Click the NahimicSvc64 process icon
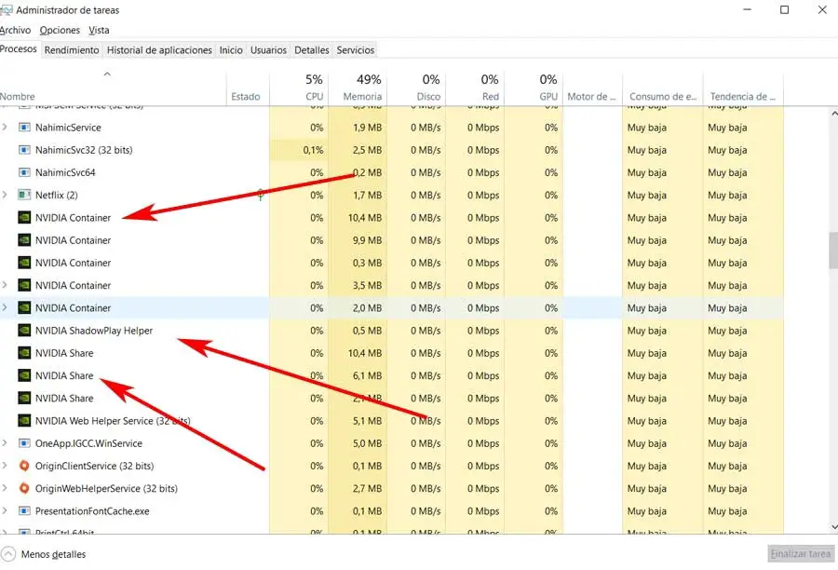 coord(24,172)
